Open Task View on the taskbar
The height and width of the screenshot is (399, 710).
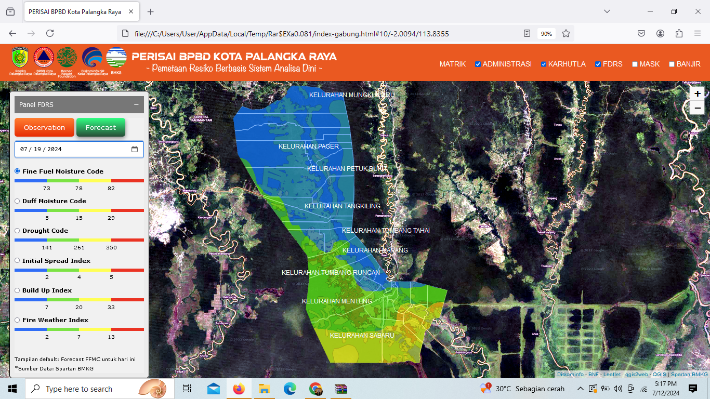(187, 389)
